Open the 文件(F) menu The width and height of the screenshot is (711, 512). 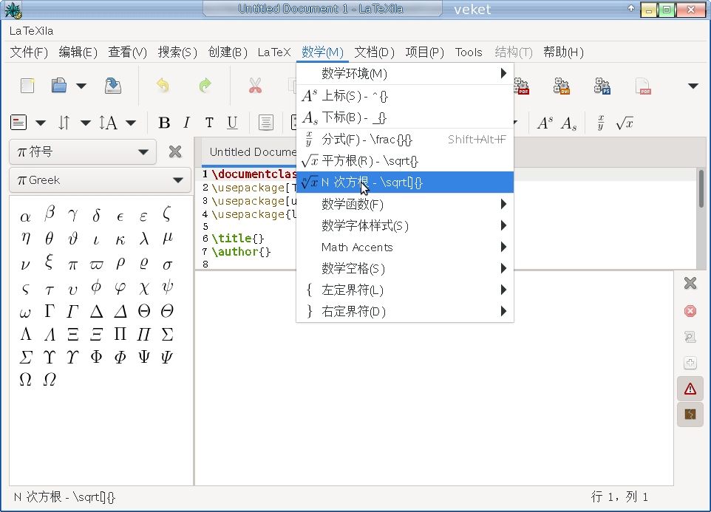coord(29,52)
